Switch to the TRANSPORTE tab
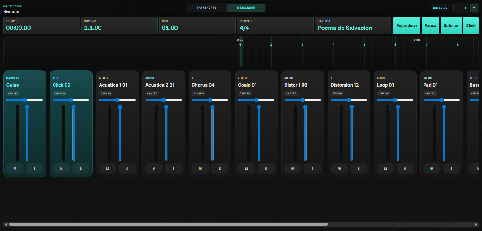Screen dimensions: 482x231 (x=206, y=8)
